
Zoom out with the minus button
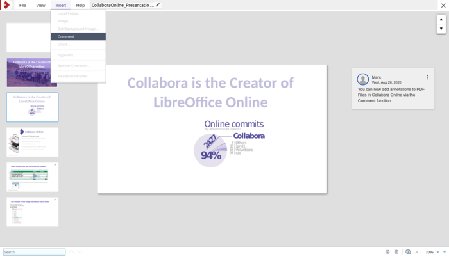[x=417, y=252]
